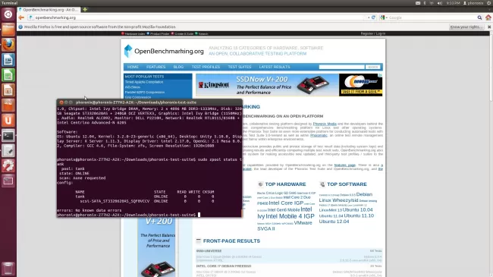Open the 9:33 PM clock menu

coord(453,3)
